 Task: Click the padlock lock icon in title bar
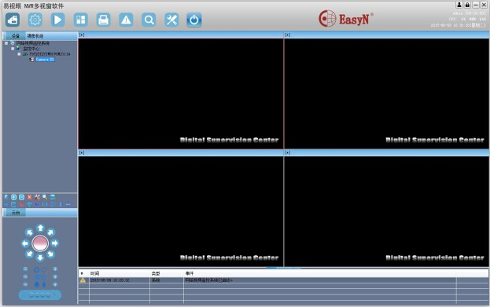coord(467,5)
